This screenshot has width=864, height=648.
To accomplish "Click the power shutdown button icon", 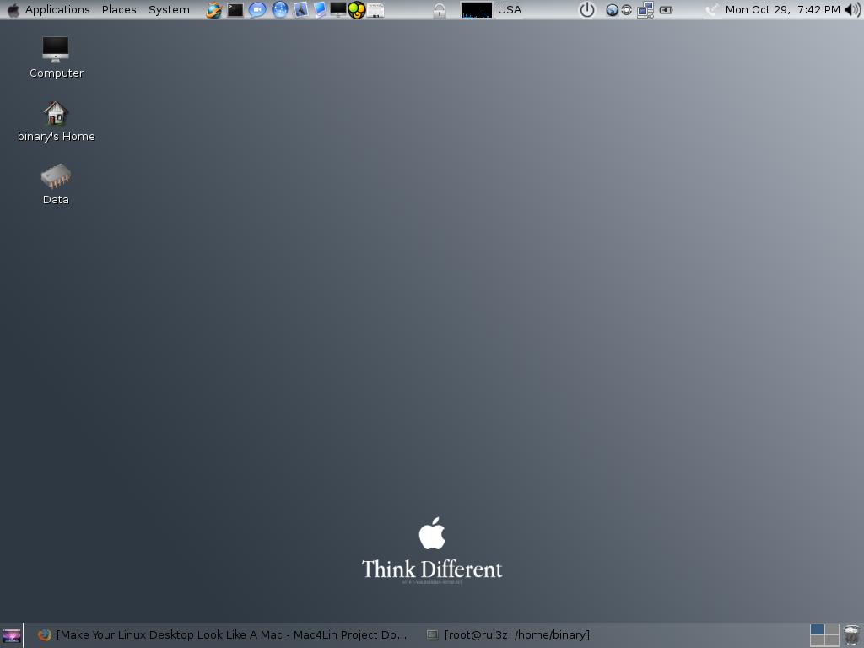I will (x=587, y=10).
